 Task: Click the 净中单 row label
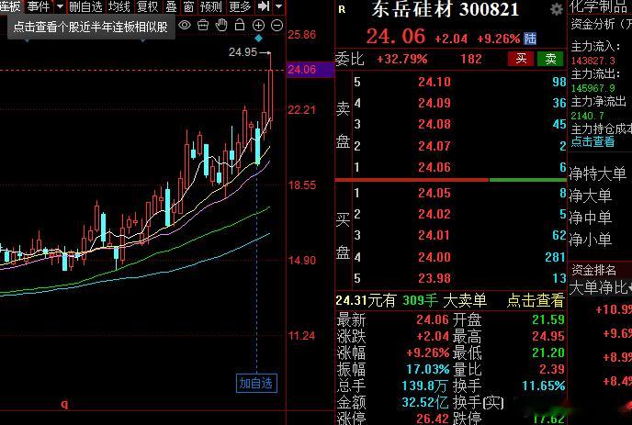pos(590,218)
